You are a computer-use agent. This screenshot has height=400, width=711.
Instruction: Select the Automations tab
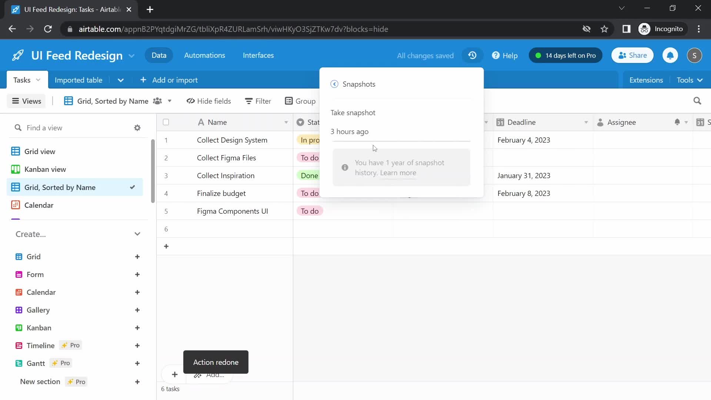205,55
